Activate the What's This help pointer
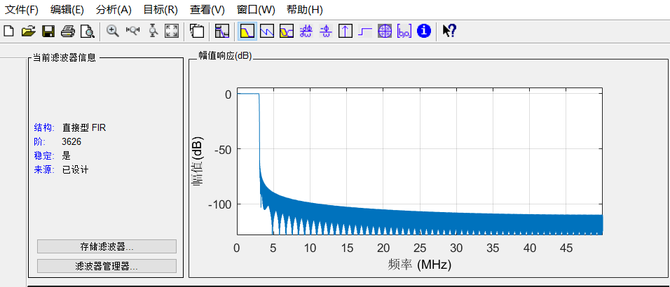This screenshot has width=670, height=287. click(449, 31)
